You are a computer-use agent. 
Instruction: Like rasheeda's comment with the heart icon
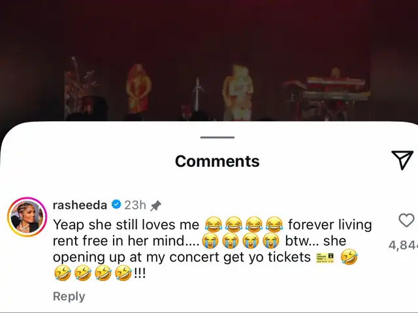pos(406,220)
